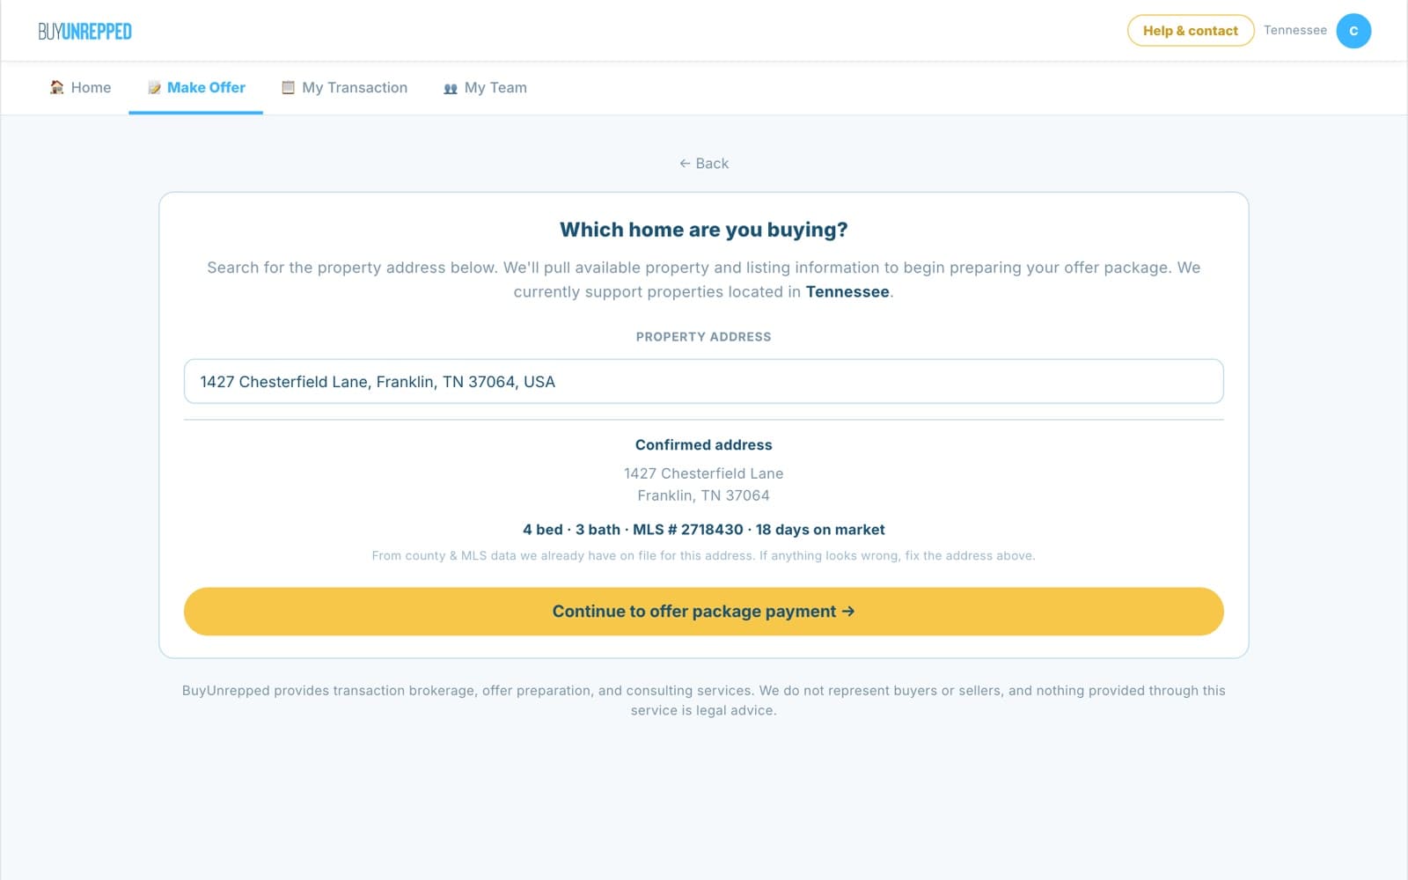Click the Confirmed address heading
Image resolution: width=1408 pixels, height=880 pixels.
704,445
